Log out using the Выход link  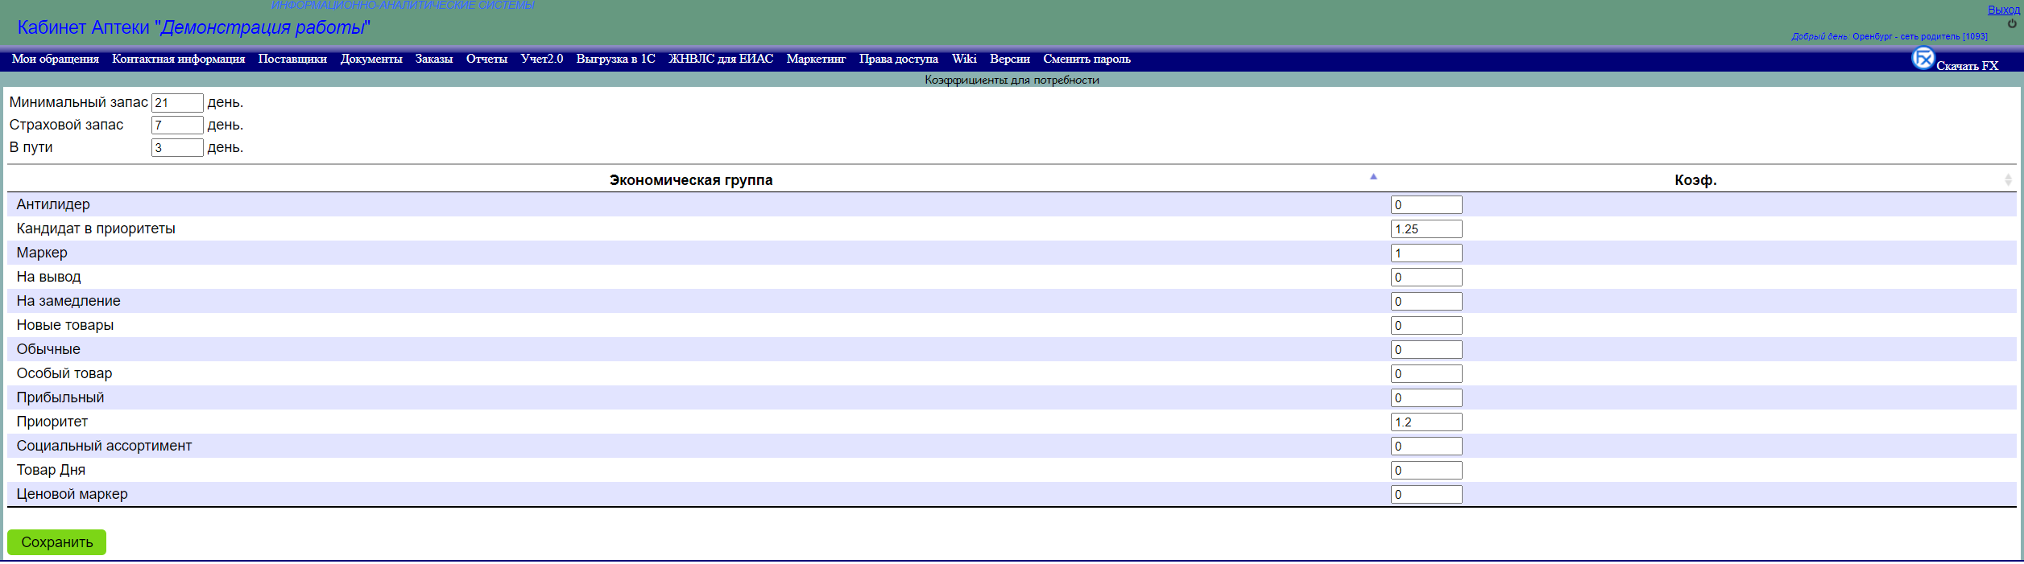2003,10
